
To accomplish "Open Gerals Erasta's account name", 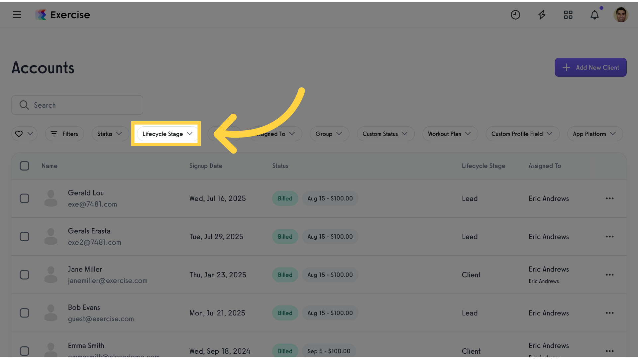I will (x=89, y=231).
